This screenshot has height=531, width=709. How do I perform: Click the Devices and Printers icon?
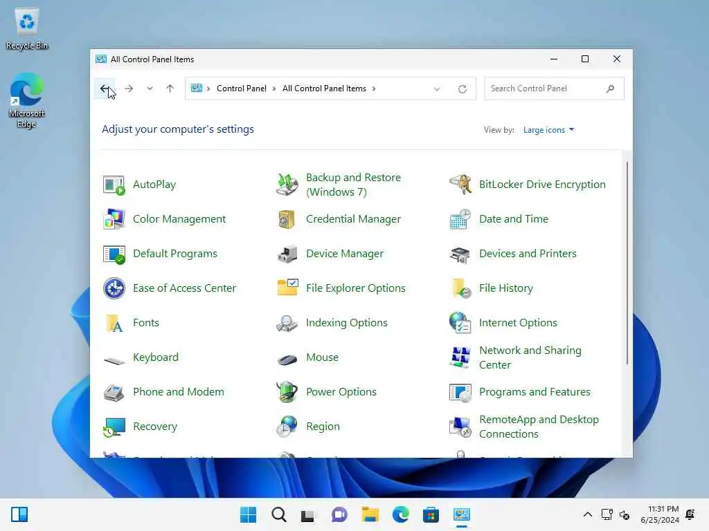(x=460, y=254)
